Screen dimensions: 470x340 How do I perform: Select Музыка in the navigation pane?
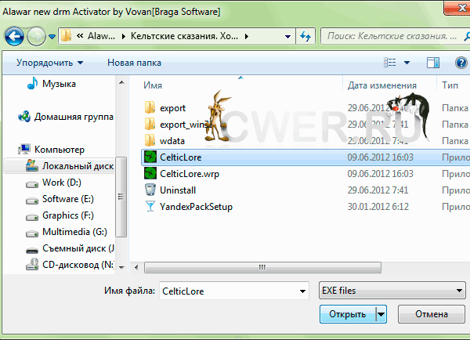click(59, 84)
